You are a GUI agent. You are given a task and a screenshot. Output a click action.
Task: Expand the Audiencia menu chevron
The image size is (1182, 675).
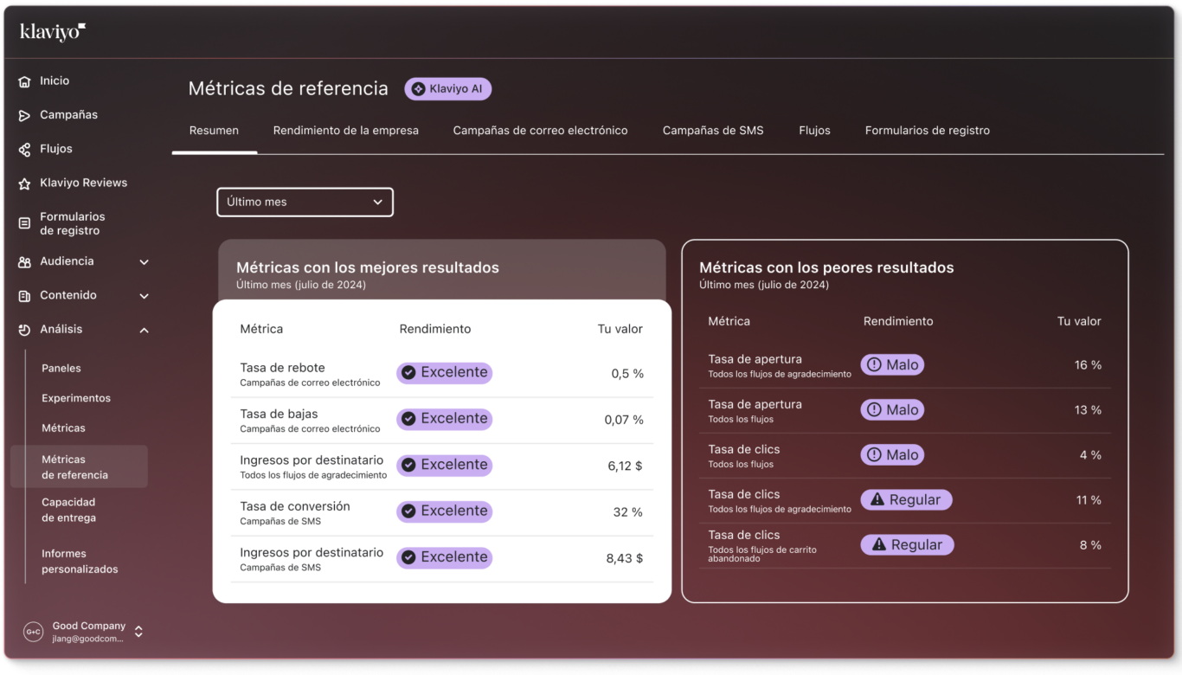[x=144, y=262]
